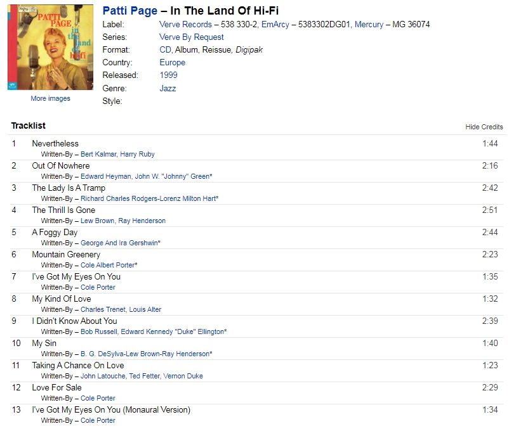Open the Mercury label link
The image size is (509, 431).
click(x=369, y=24)
